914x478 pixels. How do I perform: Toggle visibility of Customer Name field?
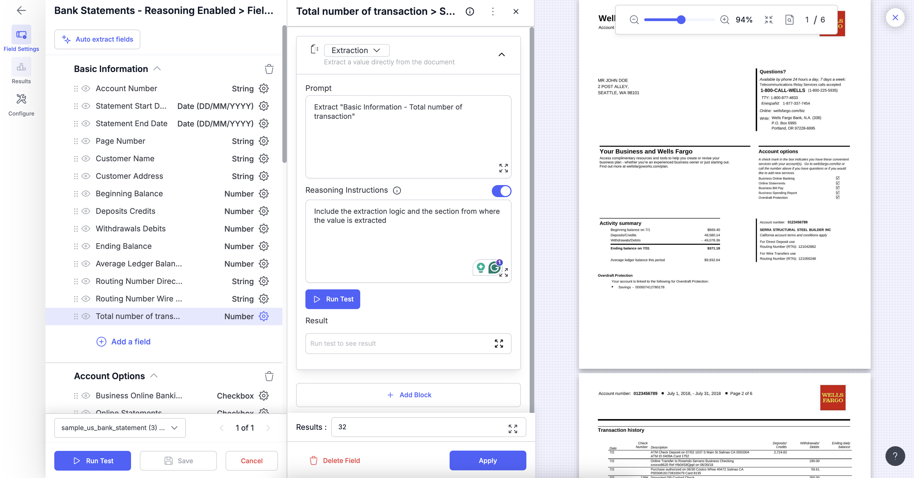(86, 159)
